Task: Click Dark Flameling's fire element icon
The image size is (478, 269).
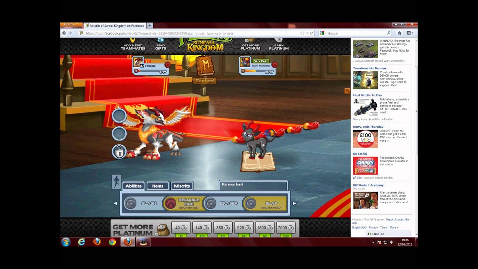Action: click(x=274, y=65)
